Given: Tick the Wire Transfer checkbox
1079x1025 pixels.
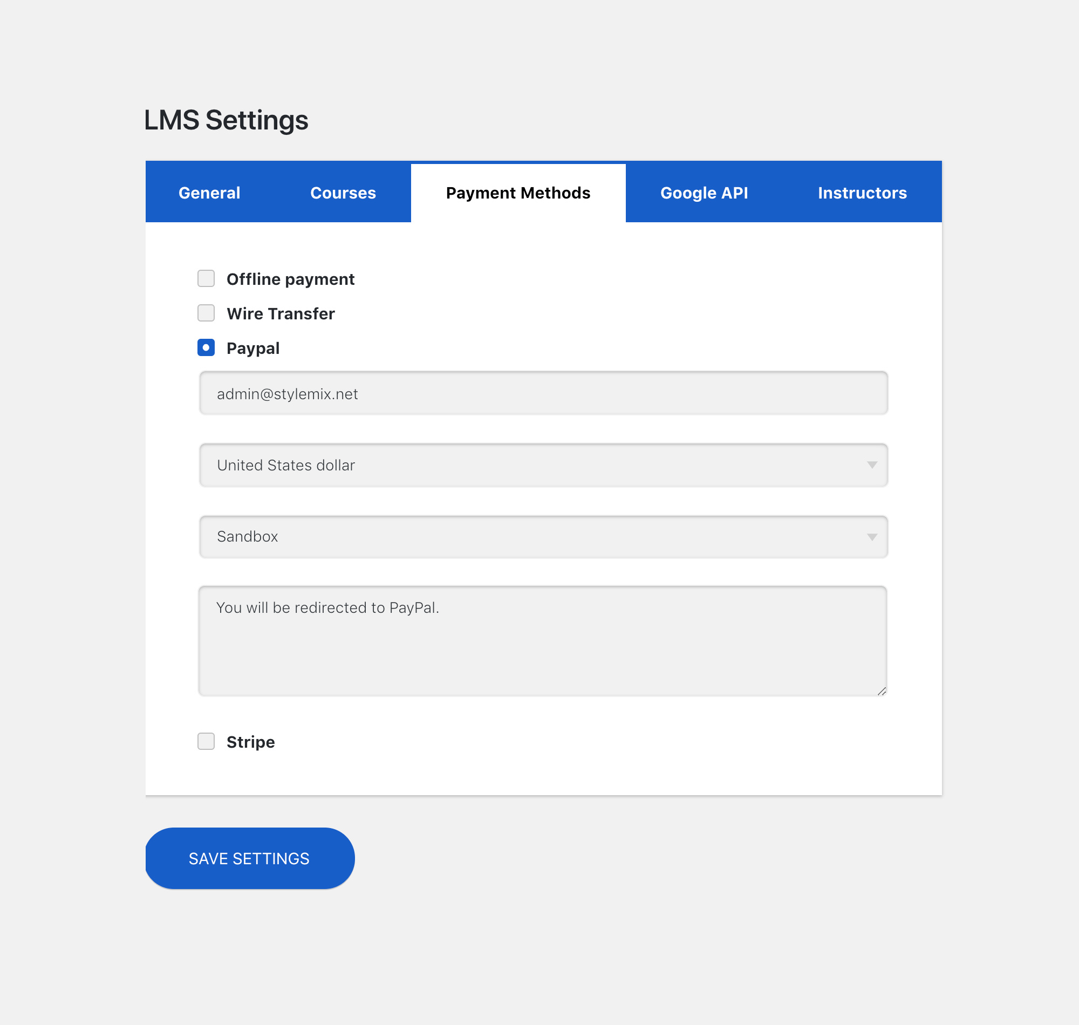Looking at the screenshot, I should [206, 313].
